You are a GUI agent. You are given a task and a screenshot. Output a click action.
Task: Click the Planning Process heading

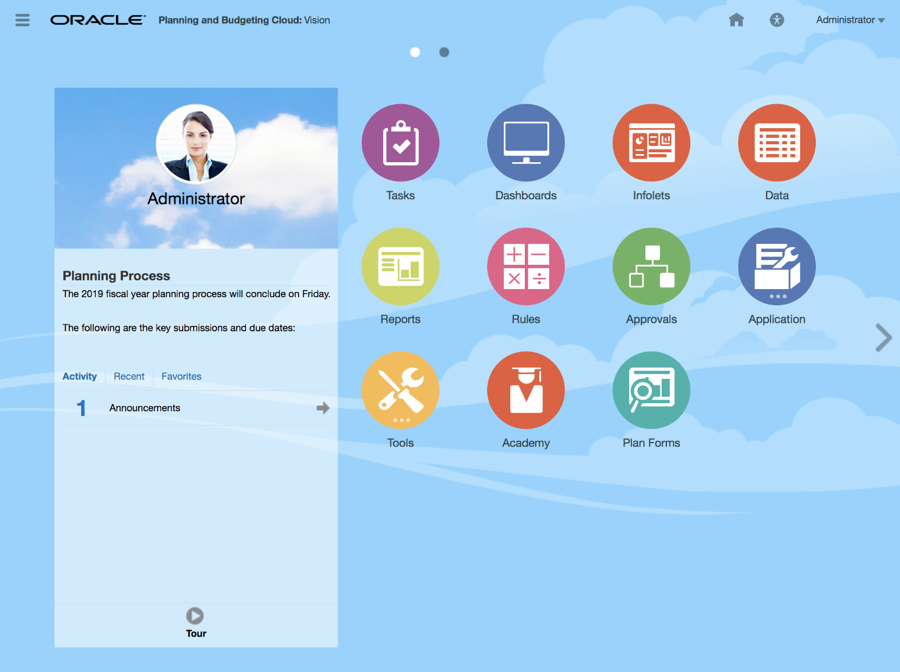point(116,276)
